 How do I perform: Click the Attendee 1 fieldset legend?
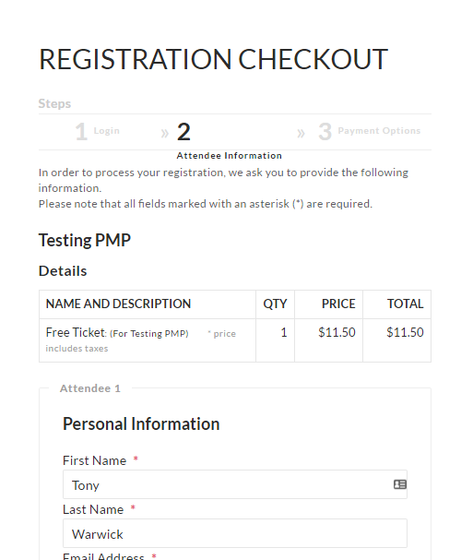click(90, 388)
